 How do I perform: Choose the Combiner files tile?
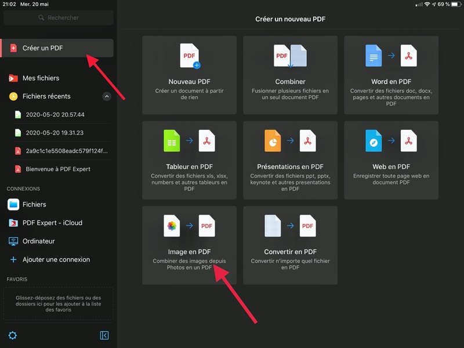(x=290, y=74)
